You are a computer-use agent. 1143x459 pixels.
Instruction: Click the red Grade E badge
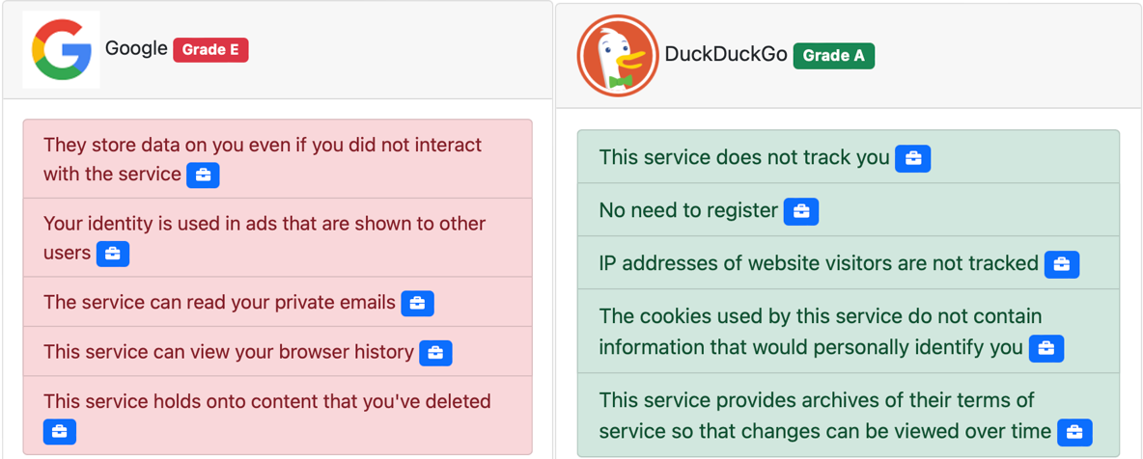[210, 49]
